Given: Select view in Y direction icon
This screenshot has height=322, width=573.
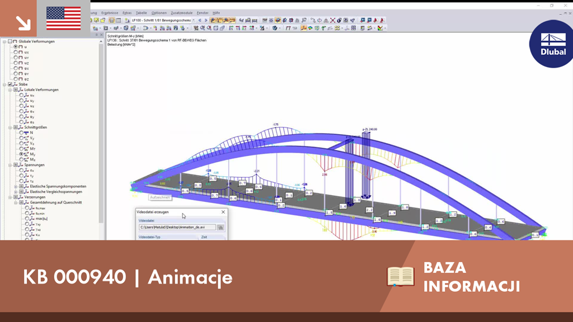Looking at the screenshot, I should (x=238, y=28).
